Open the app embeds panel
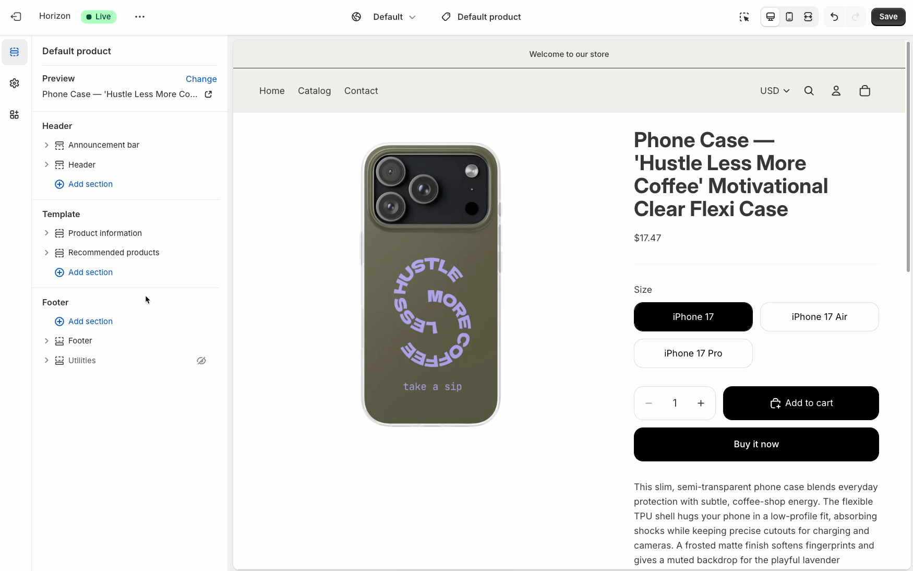The height and width of the screenshot is (571, 913). click(x=14, y=114)
